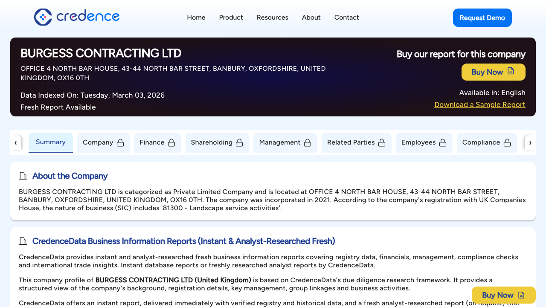Click the floating Buy Now button at bottom right
Image resolution: width=546 pixels, height=307 pixels.
click(x=503, y=295)
